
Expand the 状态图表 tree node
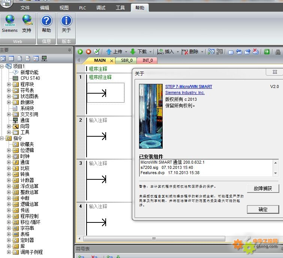[9, 97]
